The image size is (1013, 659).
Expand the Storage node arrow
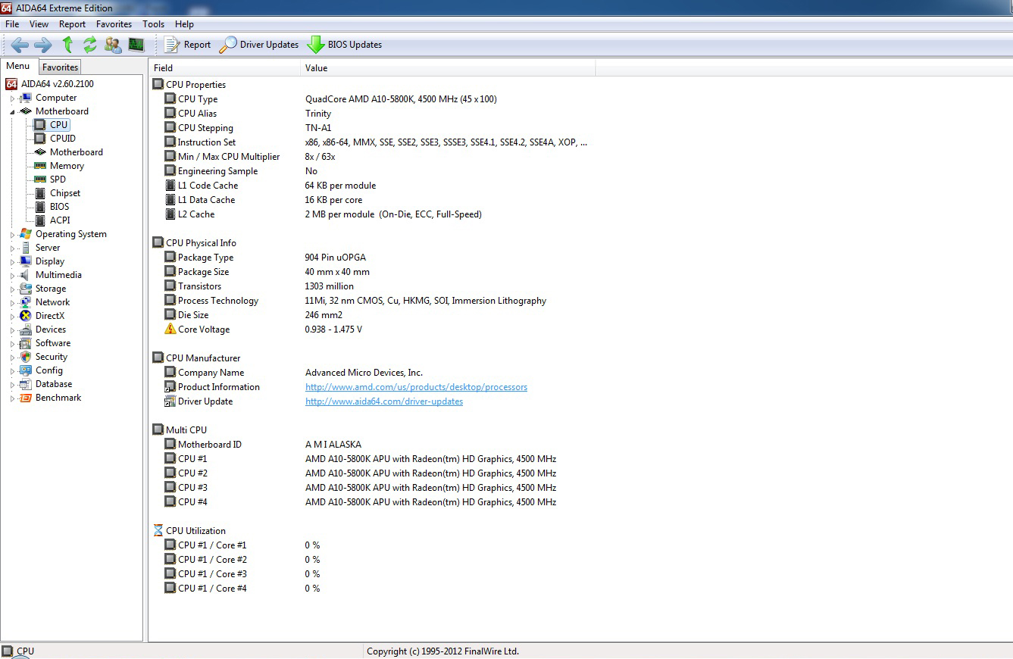[12, 289]
